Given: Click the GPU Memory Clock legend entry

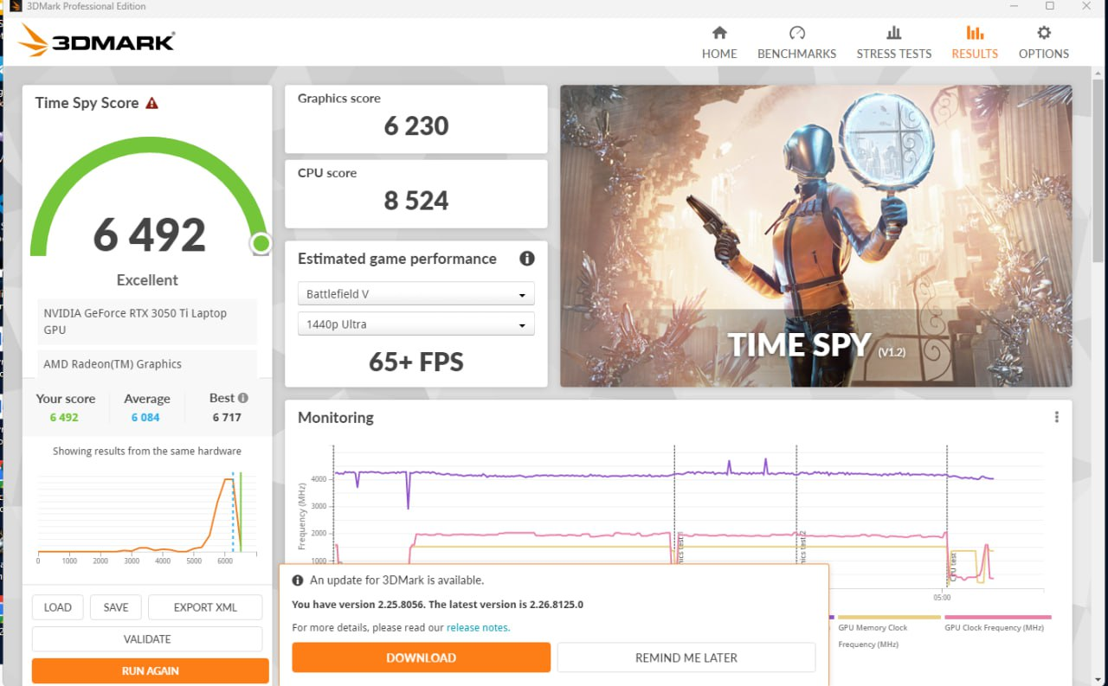Looking at the screenshot, I should tap(888, 632).
